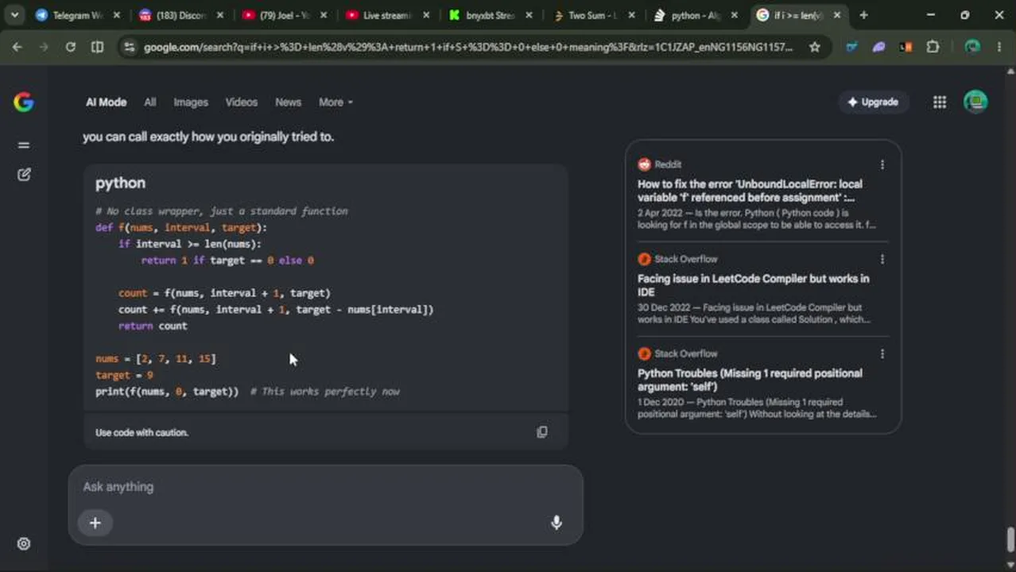Click the page vertical scrollbar

pos(1010,539)
